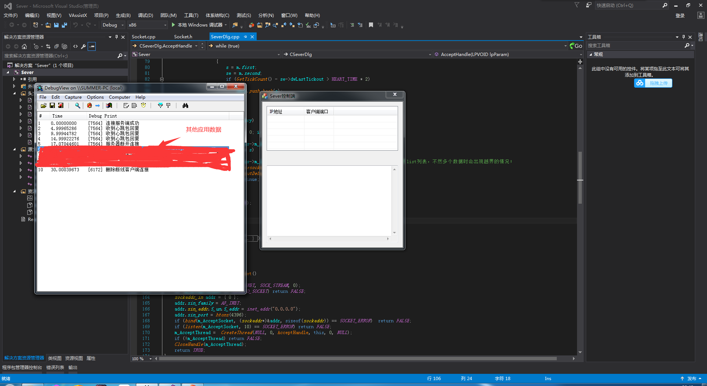Toggle pin on toolbox panel
This screenshot has height=386, width=707.
point(683,37)
